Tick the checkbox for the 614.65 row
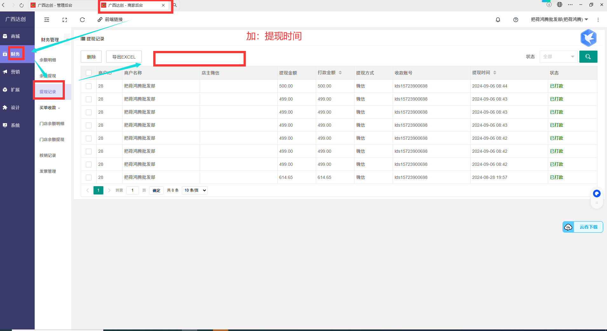This screenshot has width=607, height=331. tap(89, 178)
